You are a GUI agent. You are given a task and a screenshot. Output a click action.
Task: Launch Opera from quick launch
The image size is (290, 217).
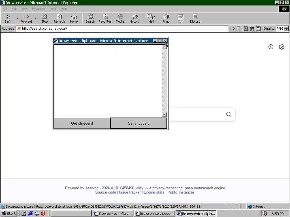point(43,214)
